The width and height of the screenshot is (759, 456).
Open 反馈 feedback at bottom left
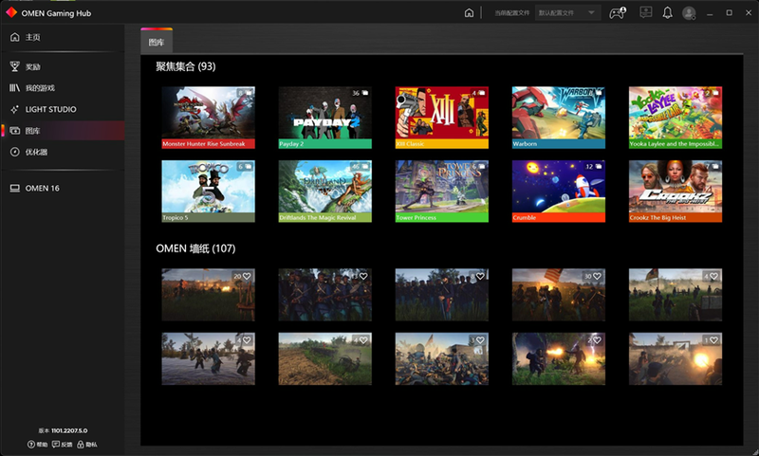[63, 444]
